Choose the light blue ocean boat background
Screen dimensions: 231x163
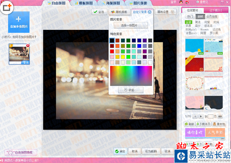(213, 46)
